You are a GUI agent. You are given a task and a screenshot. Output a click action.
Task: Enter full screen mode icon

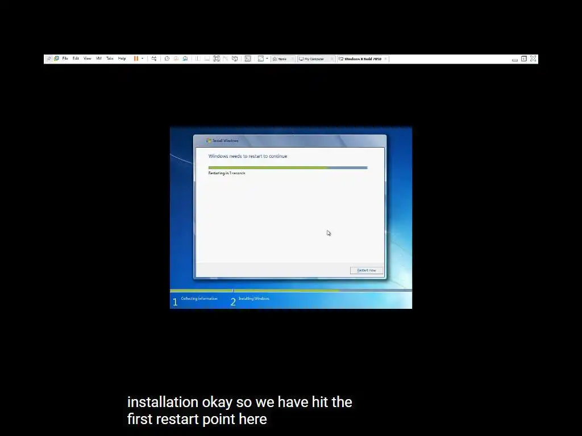tap(217, 58)
